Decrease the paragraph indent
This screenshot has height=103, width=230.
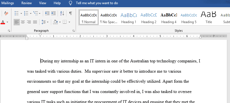tap(47, 13)
